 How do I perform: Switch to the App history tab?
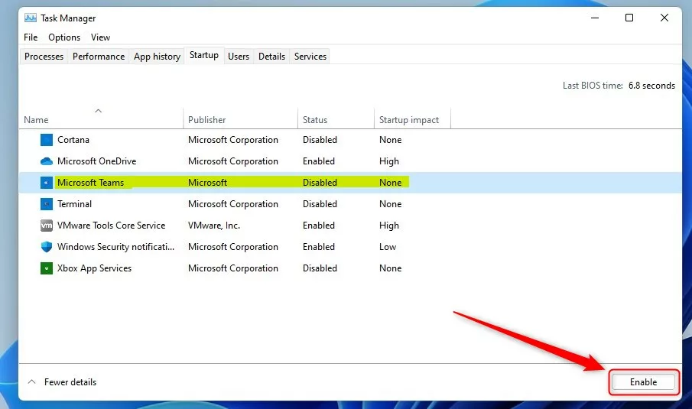click(x=157, y=57)
